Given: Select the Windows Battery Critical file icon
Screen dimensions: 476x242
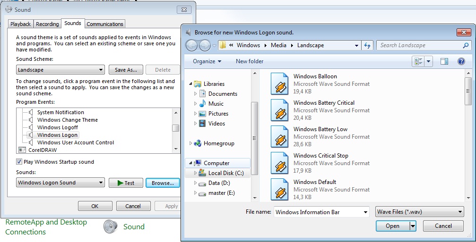Looking at the screenshot, I should 279,110.
